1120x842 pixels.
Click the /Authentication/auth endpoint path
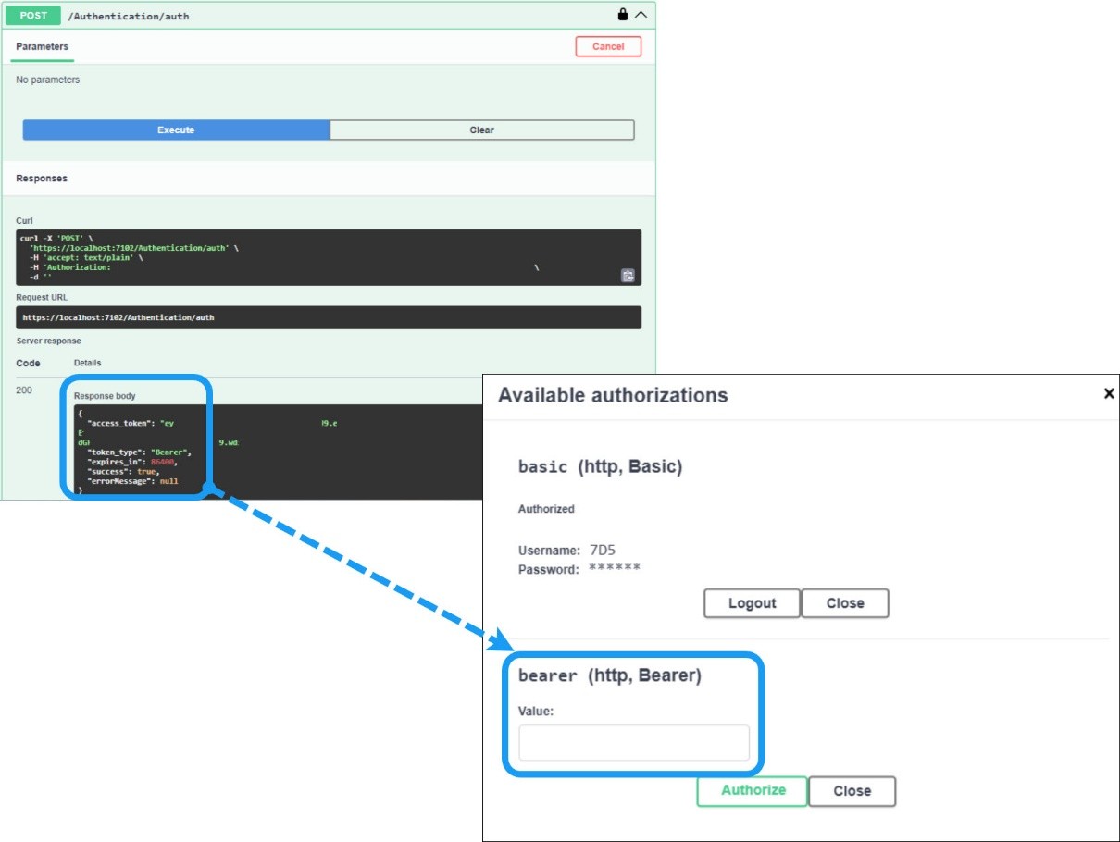129,17
